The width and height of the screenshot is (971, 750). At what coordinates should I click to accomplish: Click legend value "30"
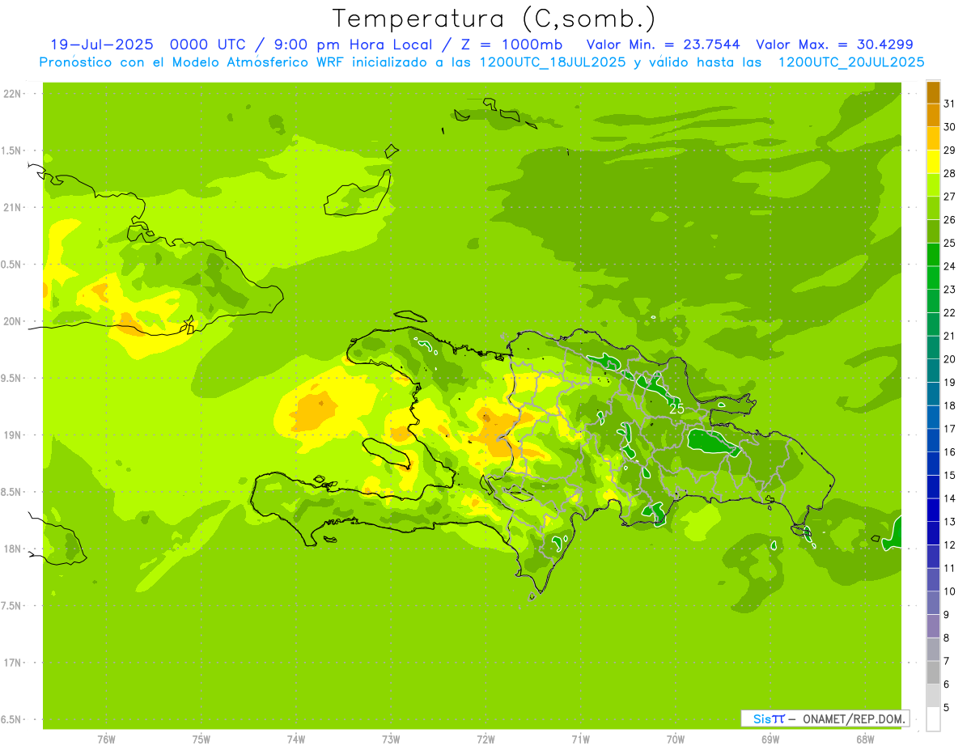[950, 127]
